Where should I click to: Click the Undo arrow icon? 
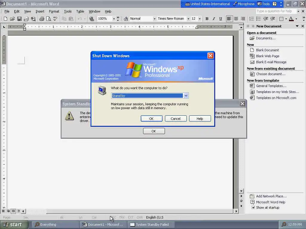pos(79,19)
